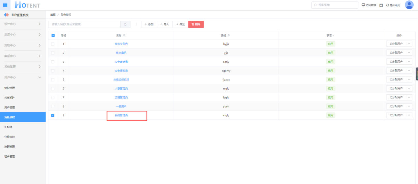Focus the 搜索菜单 search box
The width and height of the screenshot is (418, 184).
click(x=335, y=5)
